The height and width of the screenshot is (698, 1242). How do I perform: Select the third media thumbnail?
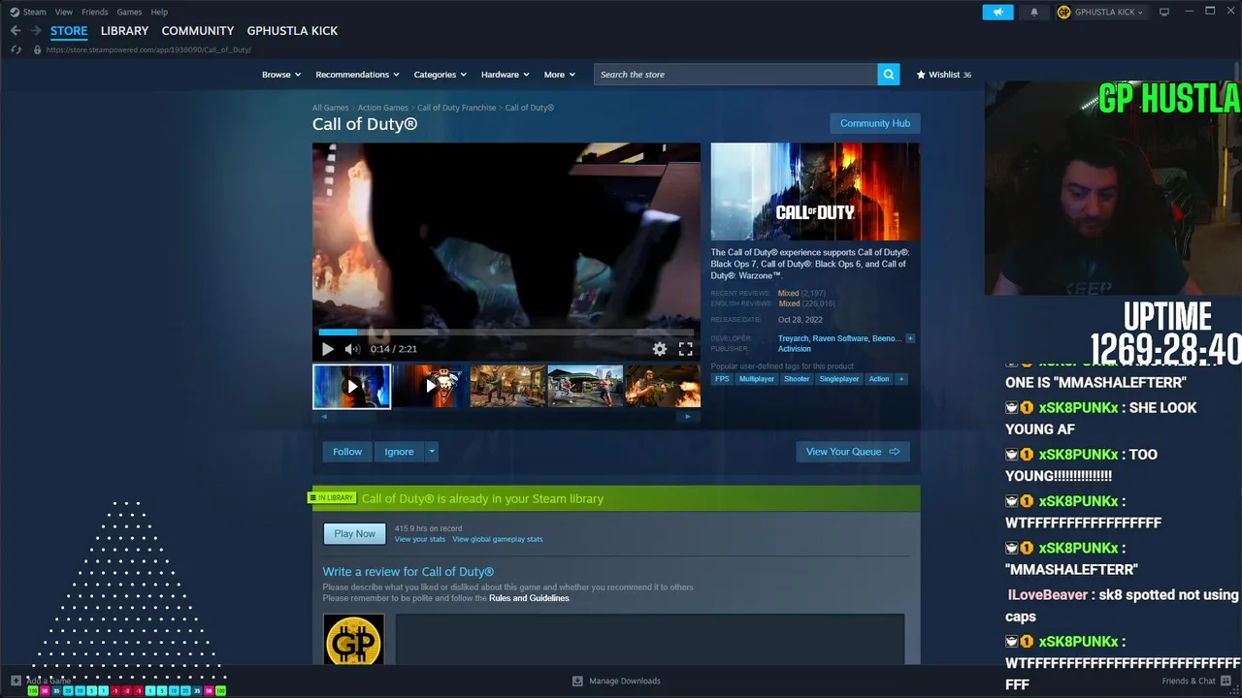(507, 386)
